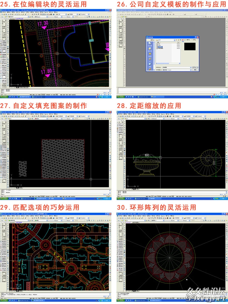
Task: Click the New drawing icon in screenshot 25 toolbar
Action: (2, 14)
